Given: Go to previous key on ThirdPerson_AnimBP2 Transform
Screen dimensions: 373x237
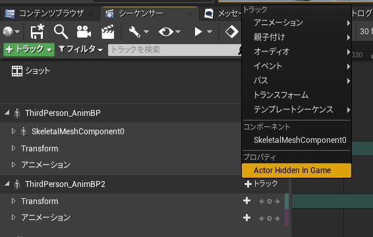Looking at the screenshot, I should 262,201.
